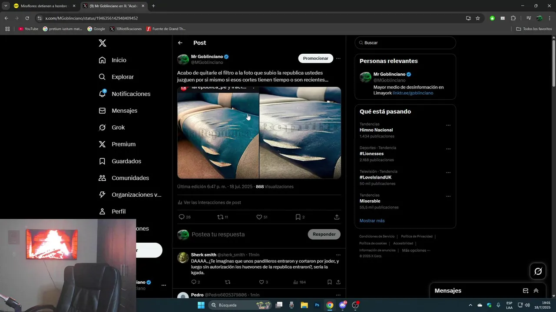The image size is (556, 312).
Task: Compose new message icon in Mensajes bar
Action: tap(526, 291)
